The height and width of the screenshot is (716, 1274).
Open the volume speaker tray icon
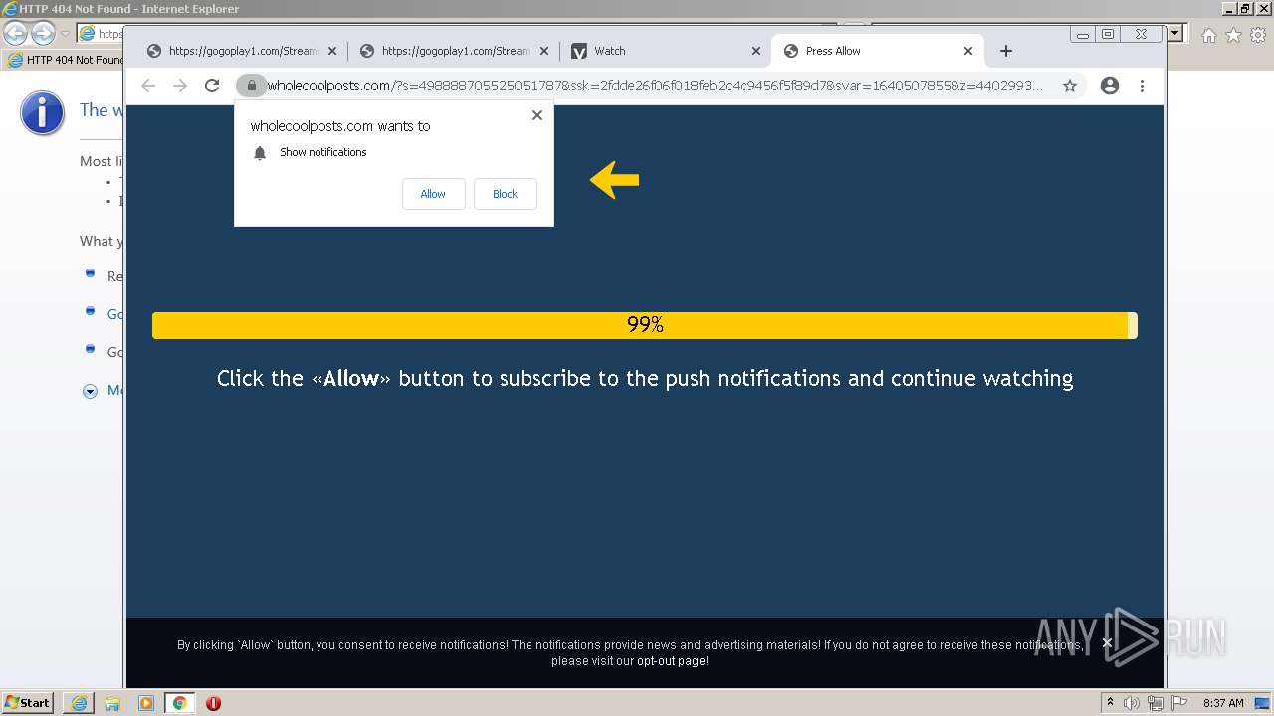coord(1132,703)
